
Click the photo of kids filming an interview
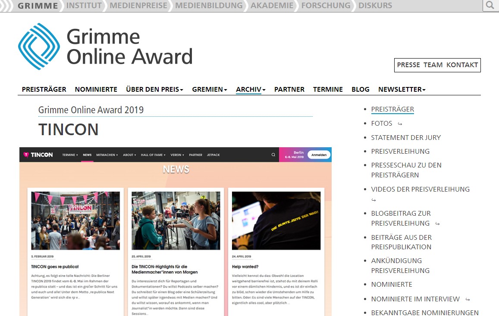(176, 220)
